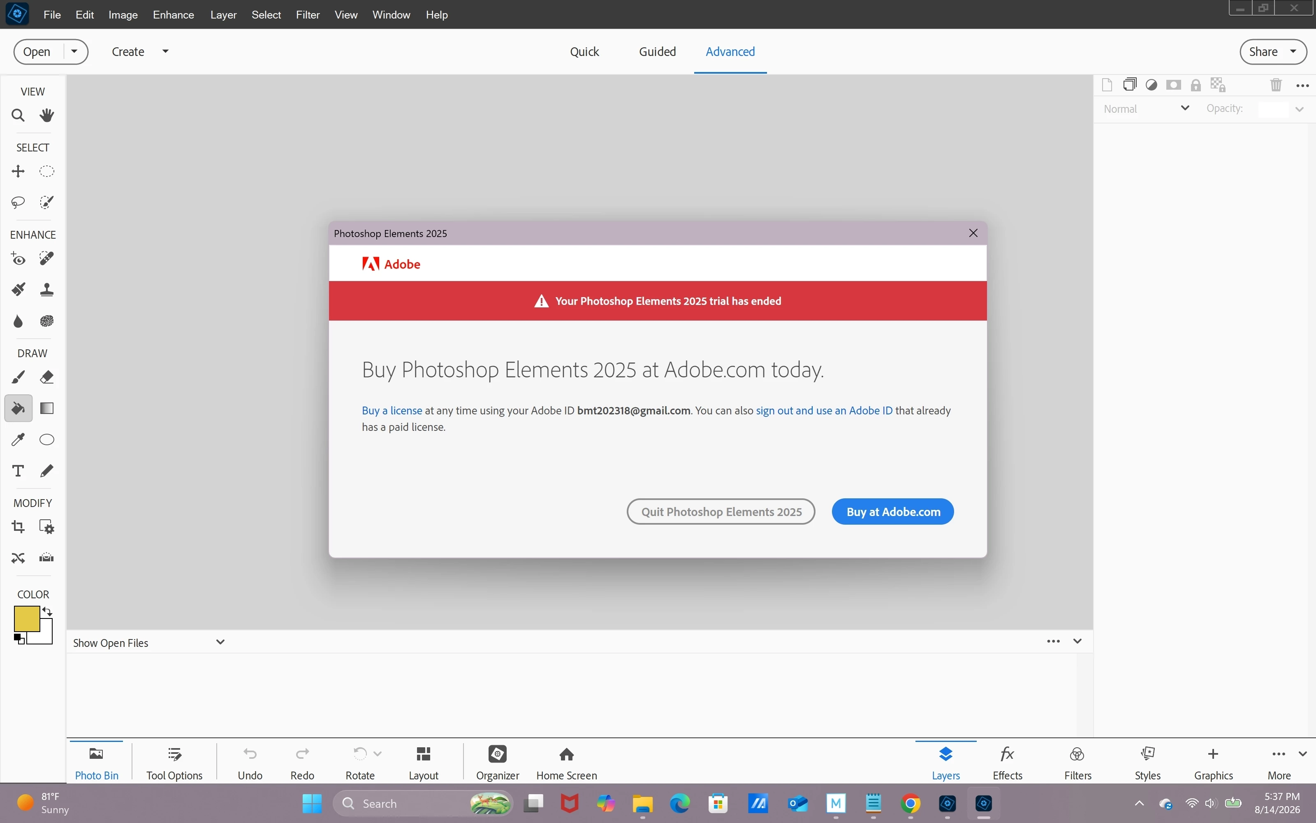Click the Opacity value field
The height and width of the screenshot is (823, 1316).
coord(1274,109)
